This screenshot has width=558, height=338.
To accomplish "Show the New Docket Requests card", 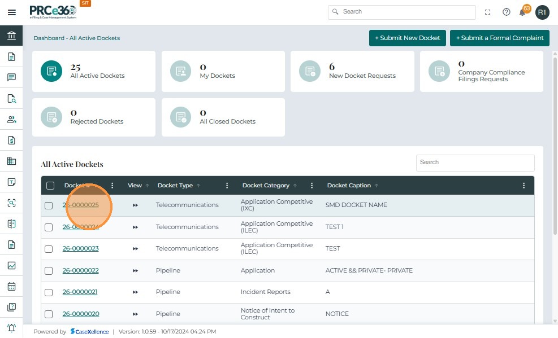I will 352,71.
